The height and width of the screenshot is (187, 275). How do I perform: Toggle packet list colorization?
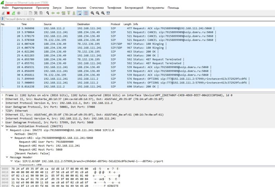(x=86, y=13)
